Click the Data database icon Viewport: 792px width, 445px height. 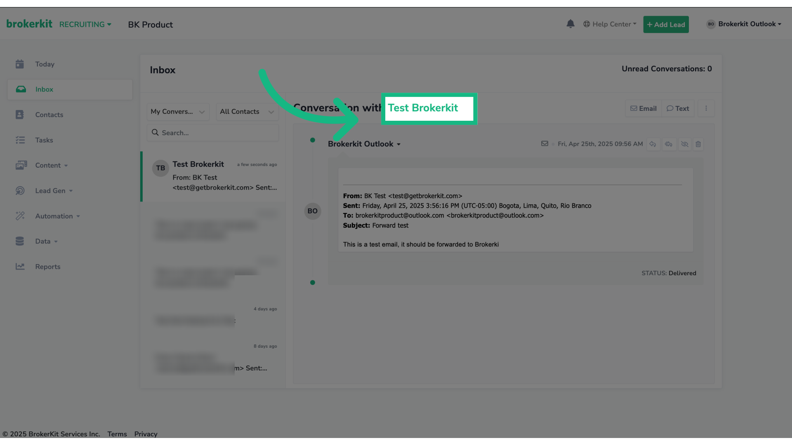(20, 241)
